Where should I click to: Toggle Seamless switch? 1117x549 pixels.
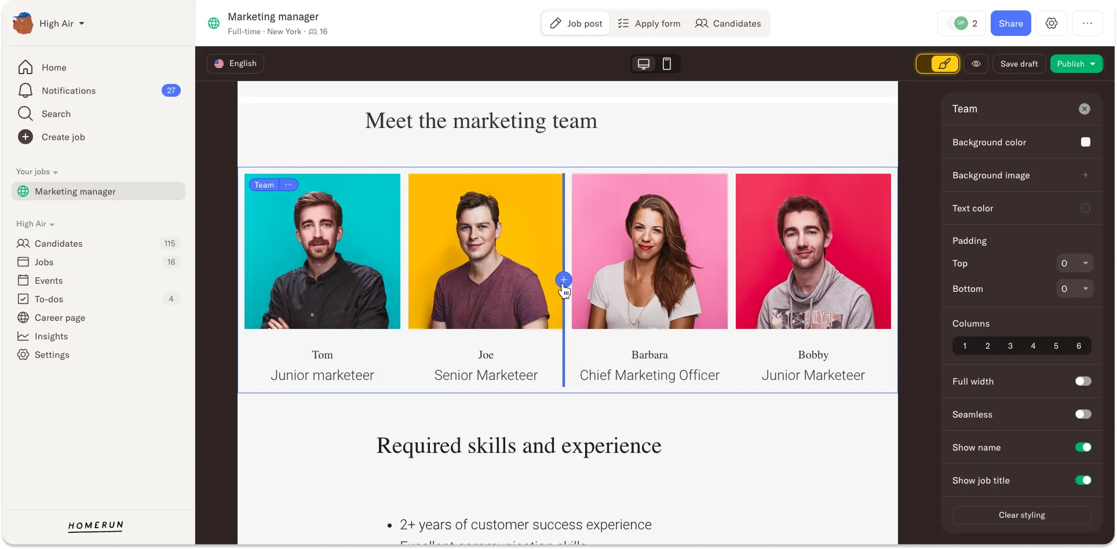[x=1083, y=414]
